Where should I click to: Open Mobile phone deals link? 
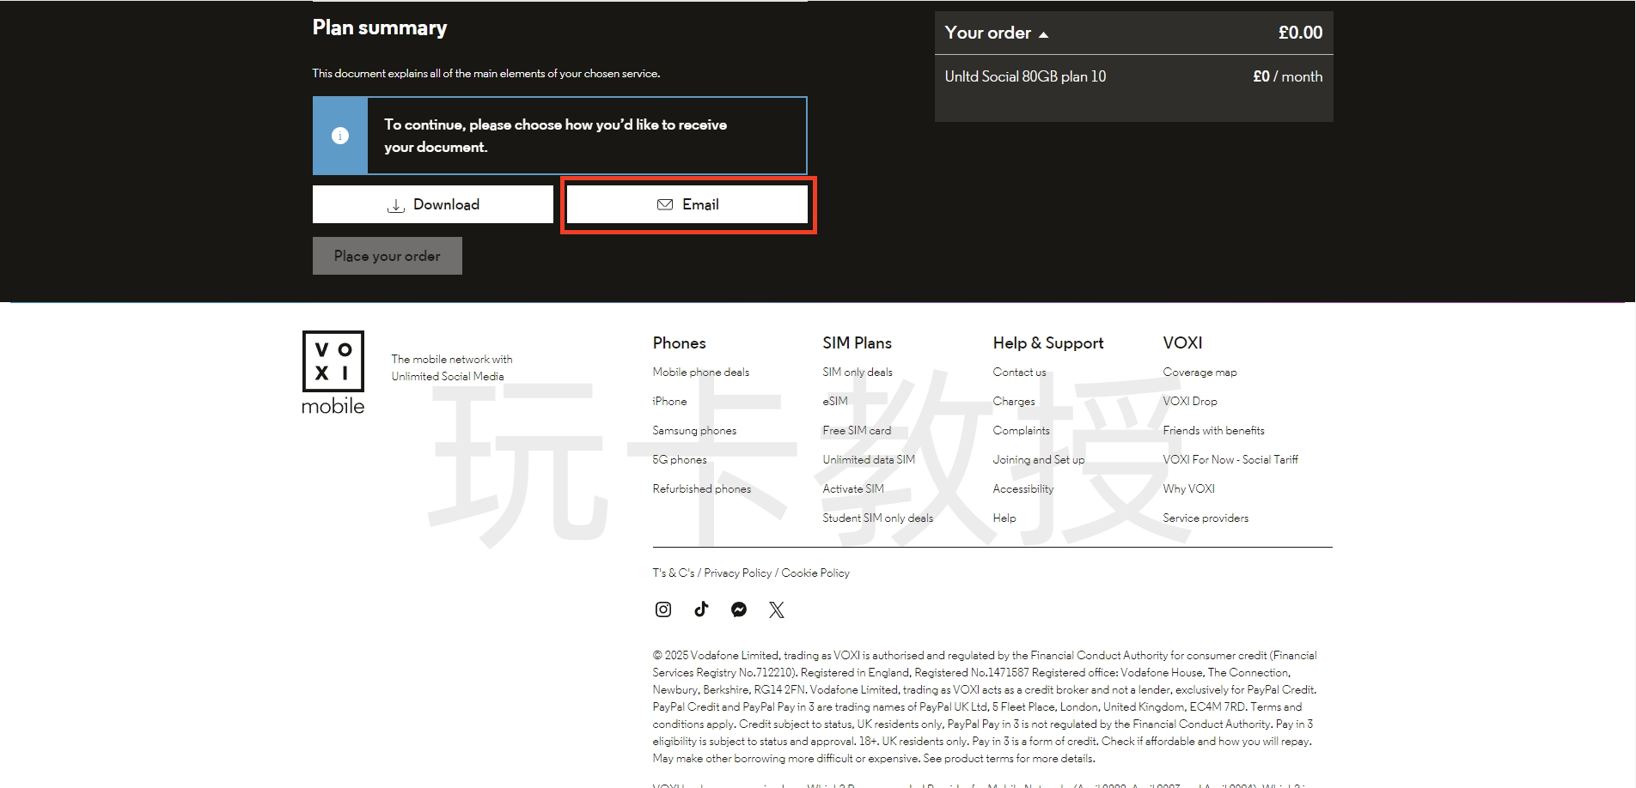click(x=700, y=373)
